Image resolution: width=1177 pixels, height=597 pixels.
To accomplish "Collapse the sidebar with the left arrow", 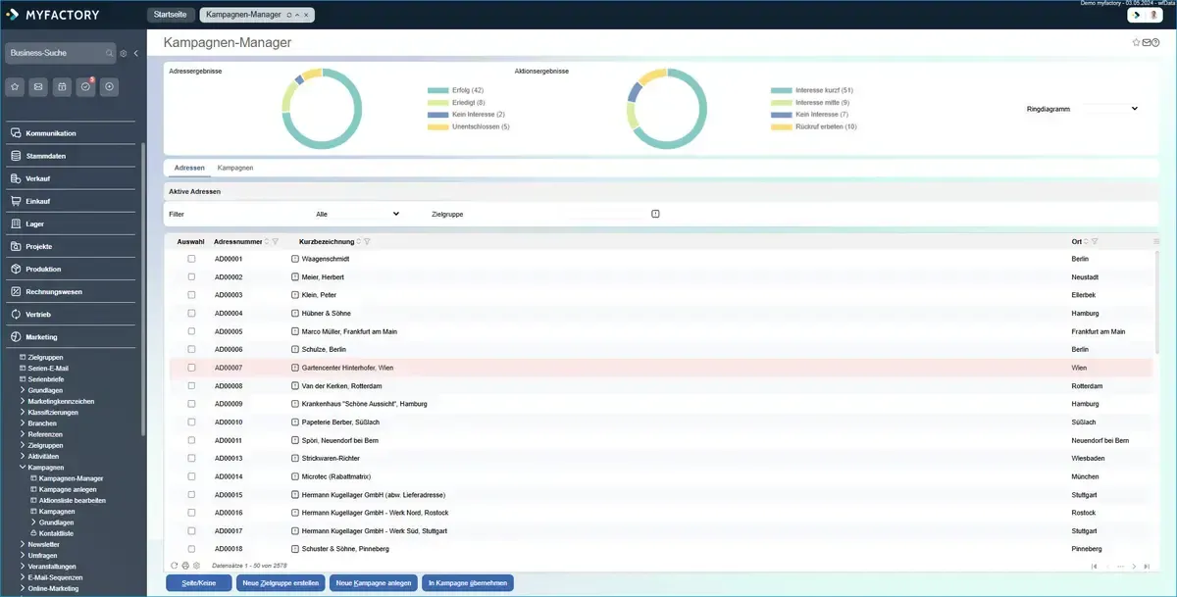I will tap(135, 53).
